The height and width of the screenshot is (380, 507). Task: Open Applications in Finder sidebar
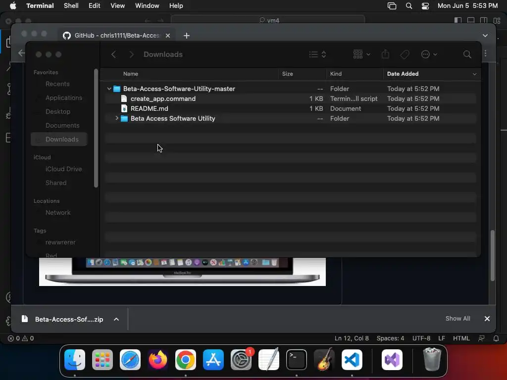pyautogui.click(x=64, y=97)
